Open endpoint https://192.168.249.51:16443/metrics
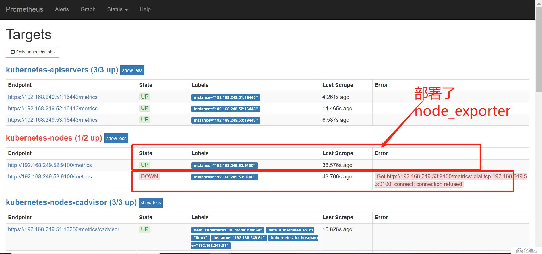Viewport: 542px width, 254px height. coord(53,97)
